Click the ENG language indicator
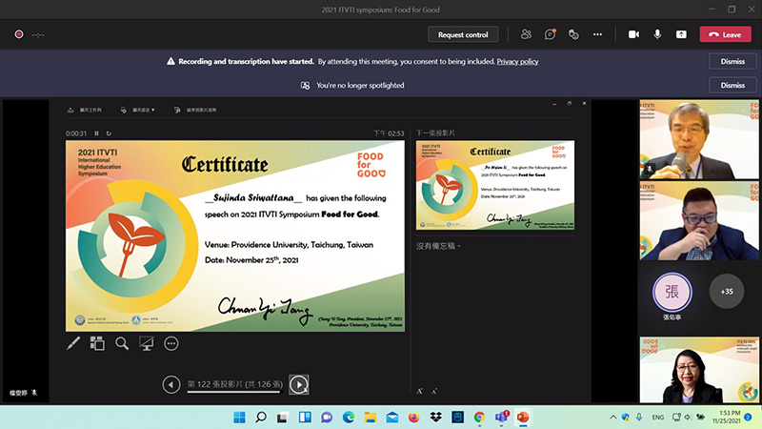Viewport: 762px width, 429px height. [x=658, y=417]
